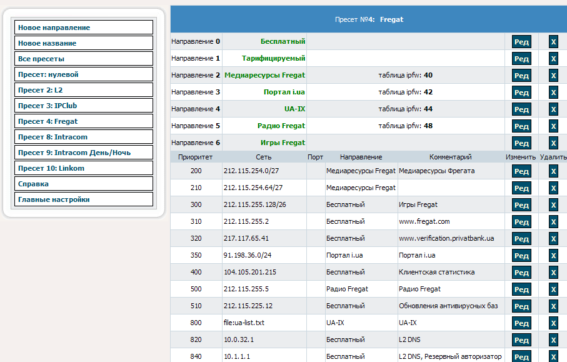567x362 pixels.
Task: Edit the priority 200 network rule
Action: pos(521,171)
